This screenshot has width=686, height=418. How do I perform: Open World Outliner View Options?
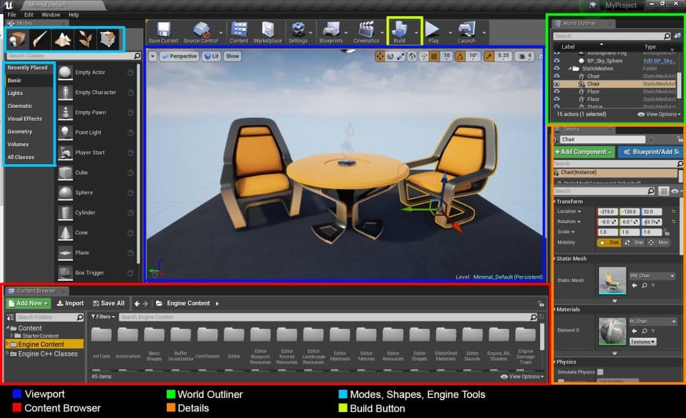coord(659,115)
